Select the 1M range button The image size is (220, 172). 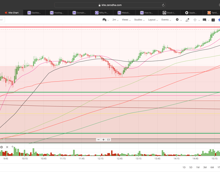(x=198, y=167)
